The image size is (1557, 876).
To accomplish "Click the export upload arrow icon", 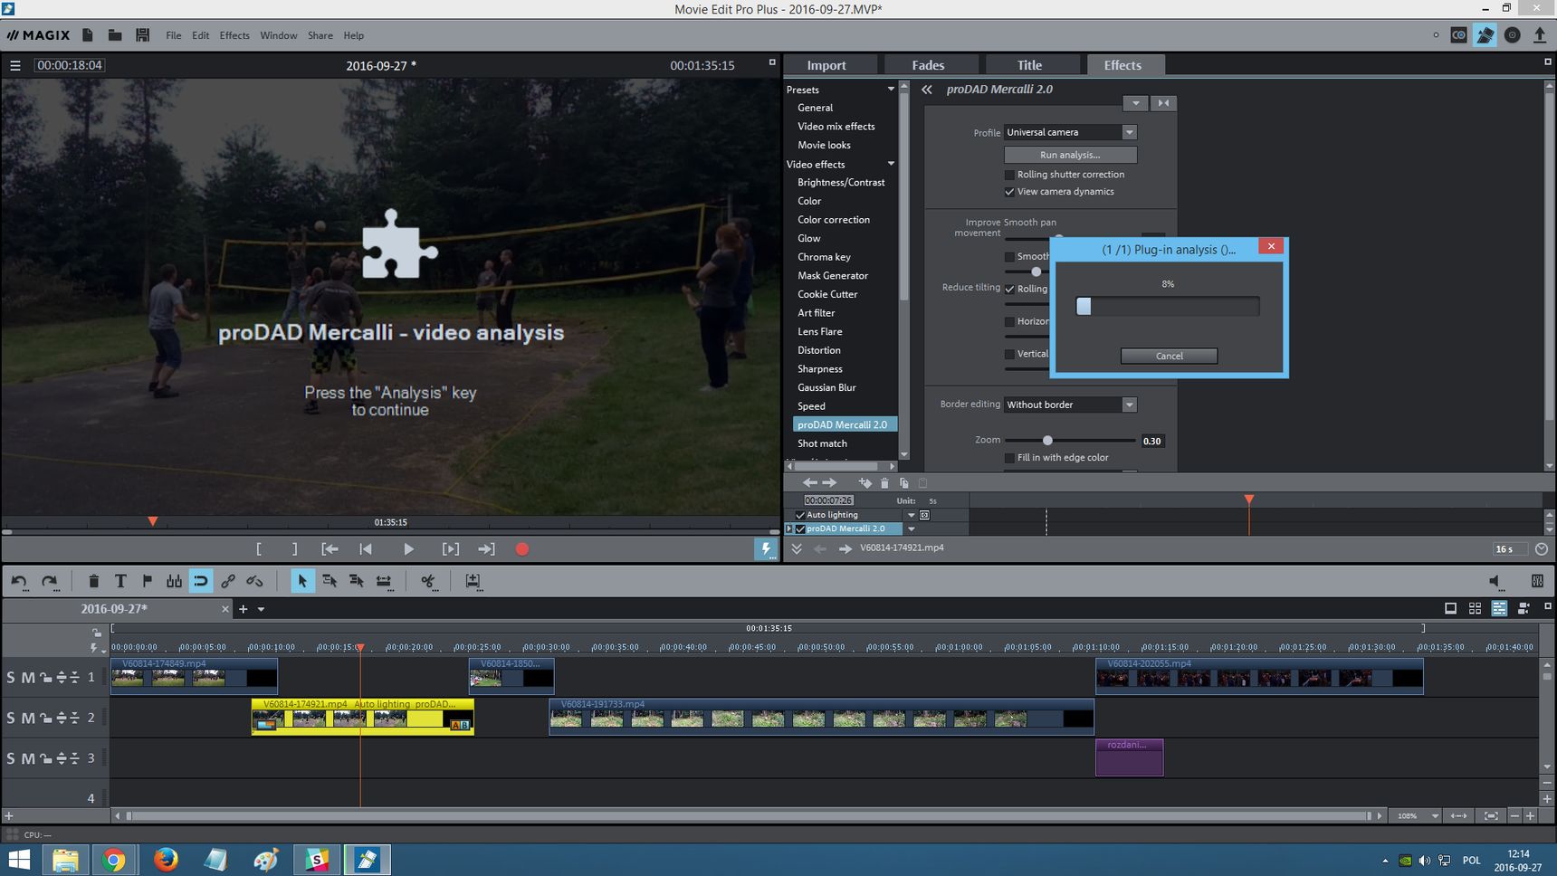I will pyautogui.click(x=1540, y=35).
